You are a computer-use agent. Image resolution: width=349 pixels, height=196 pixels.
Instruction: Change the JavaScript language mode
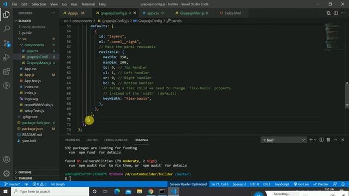tap(282, 184)
